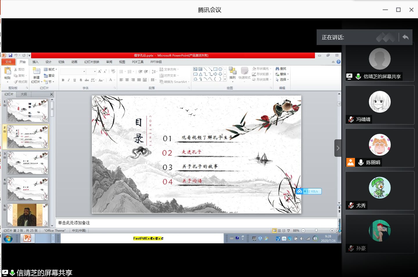418x277 pixels.
Task: Select slide 3 thumbnail in the slide panel
Action: point(28,163)
